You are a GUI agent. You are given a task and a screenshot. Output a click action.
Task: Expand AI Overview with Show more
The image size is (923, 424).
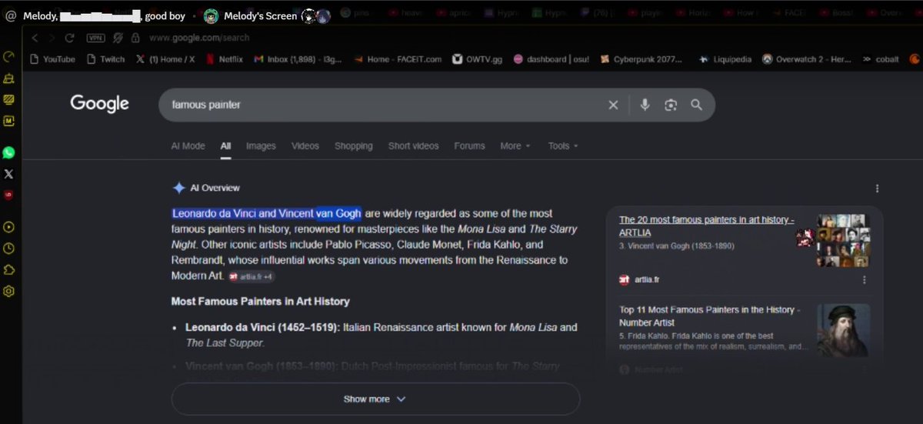(x=375, y=399)
